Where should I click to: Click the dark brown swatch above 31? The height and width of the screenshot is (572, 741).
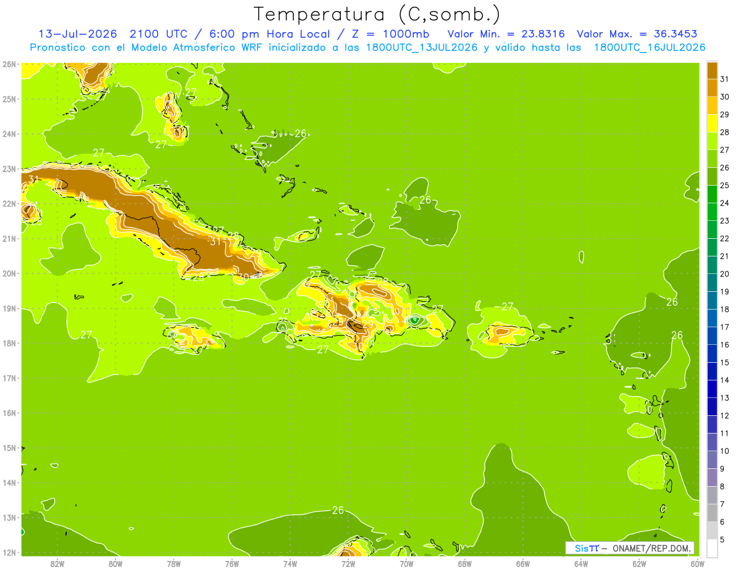[x=712, y=70]
